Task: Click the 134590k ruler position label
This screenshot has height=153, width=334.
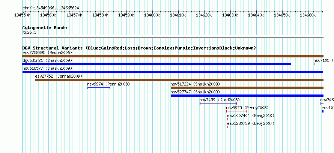Action: click(126, 15)
